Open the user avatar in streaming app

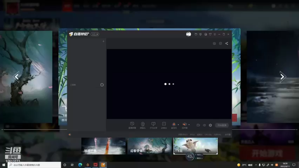click(x=188, y=34)
